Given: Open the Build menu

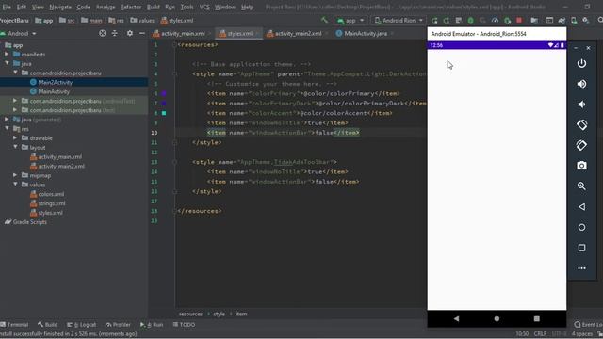Looking at the screenshot, I should pos(153,7).
